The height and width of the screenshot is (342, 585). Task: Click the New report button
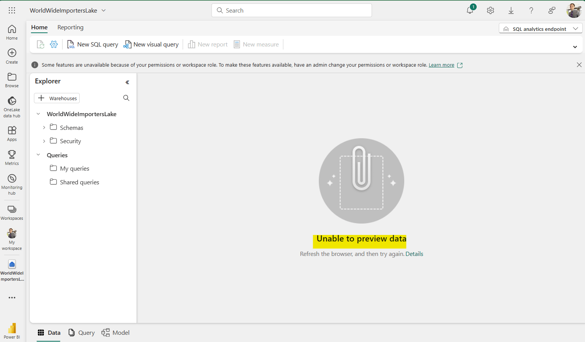pyautogui.click(x=208, y=45)
